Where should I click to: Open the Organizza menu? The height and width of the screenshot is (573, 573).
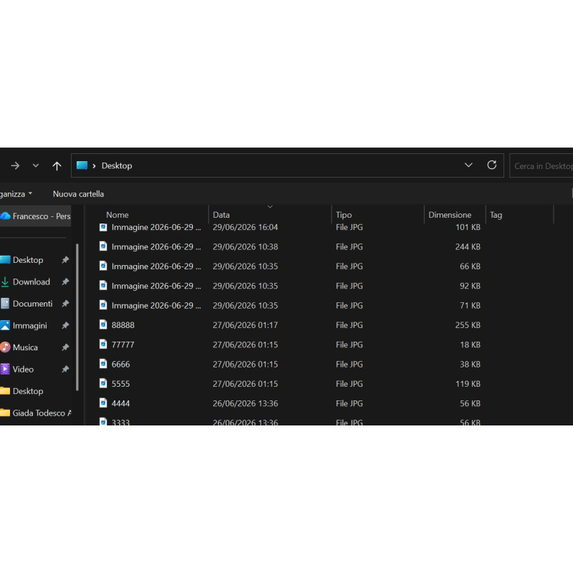coord(16,193)
